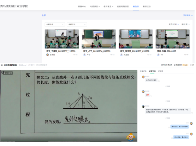Click avatar beside last blue message
The height and width of the screenshot is (146, 196).
pos(191,134)
